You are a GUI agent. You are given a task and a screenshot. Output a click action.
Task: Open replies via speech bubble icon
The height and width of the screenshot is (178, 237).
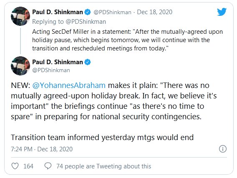tap(48, 166)
